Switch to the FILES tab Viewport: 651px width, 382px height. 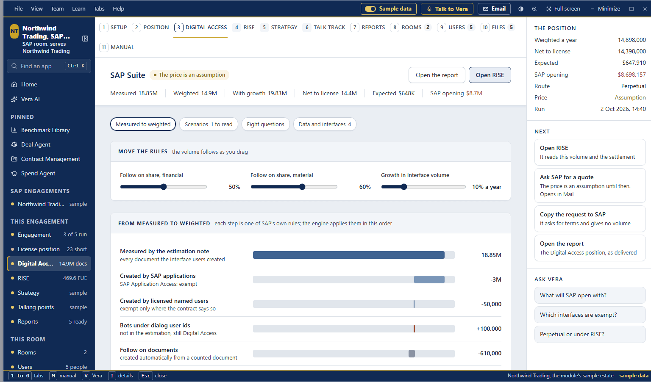[x=498, y=28]
